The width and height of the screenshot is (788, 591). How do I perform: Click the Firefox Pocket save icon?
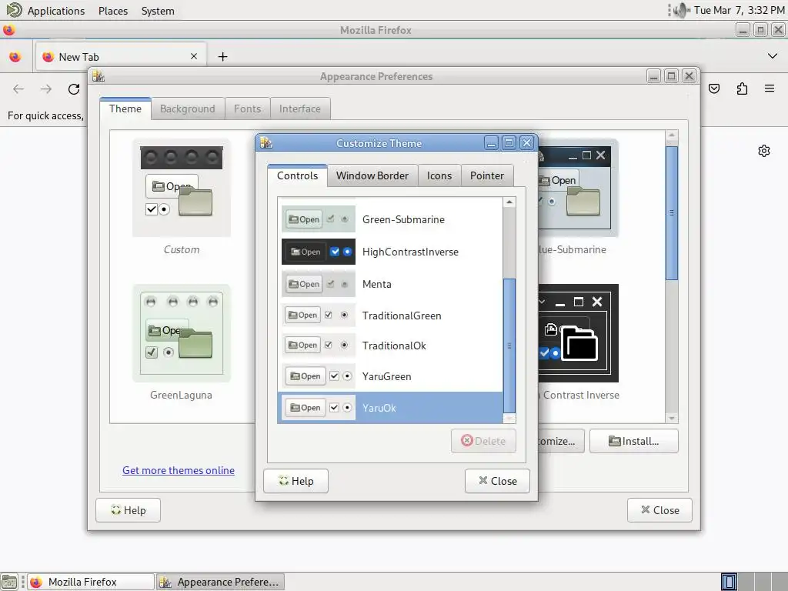pos(714,89)
